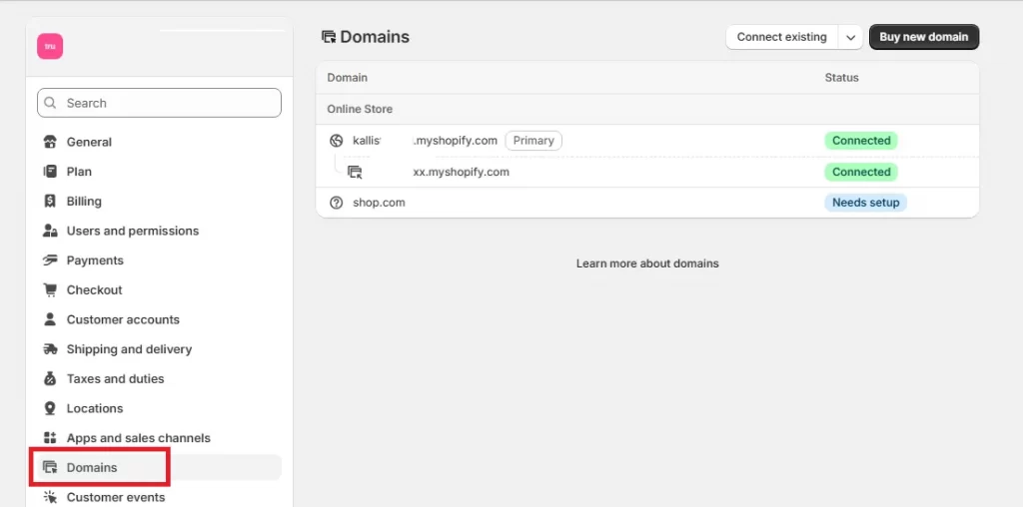Viewport: 1023px width, 507px height.
Task: Click the General store icon
Action: pos(50,142)
